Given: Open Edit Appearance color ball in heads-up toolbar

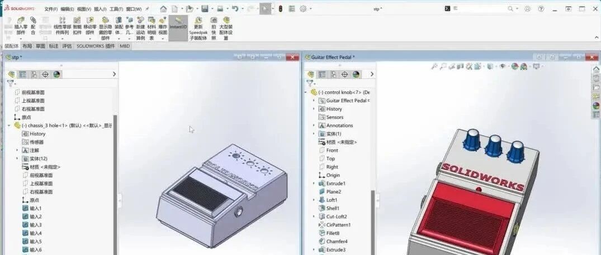Looking at the screenshot, I should (514, 66).
